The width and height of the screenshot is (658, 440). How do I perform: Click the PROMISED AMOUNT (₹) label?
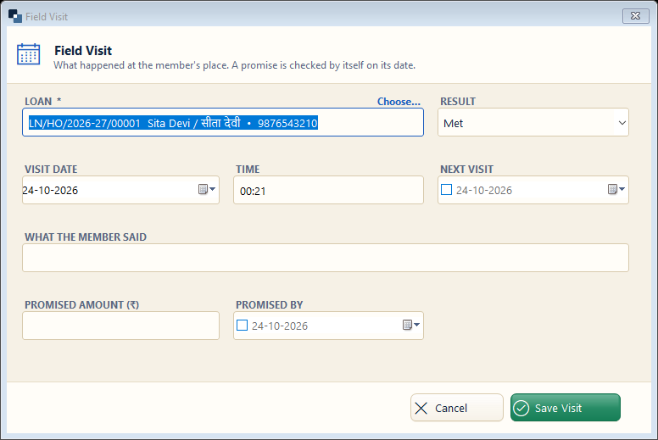[82, 305]
